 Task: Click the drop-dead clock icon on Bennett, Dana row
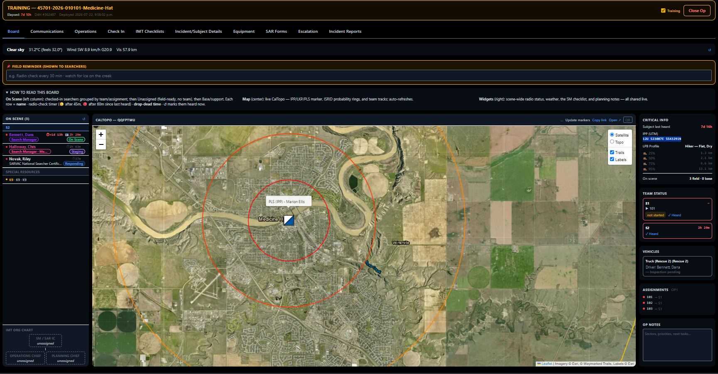click(48, 134)
